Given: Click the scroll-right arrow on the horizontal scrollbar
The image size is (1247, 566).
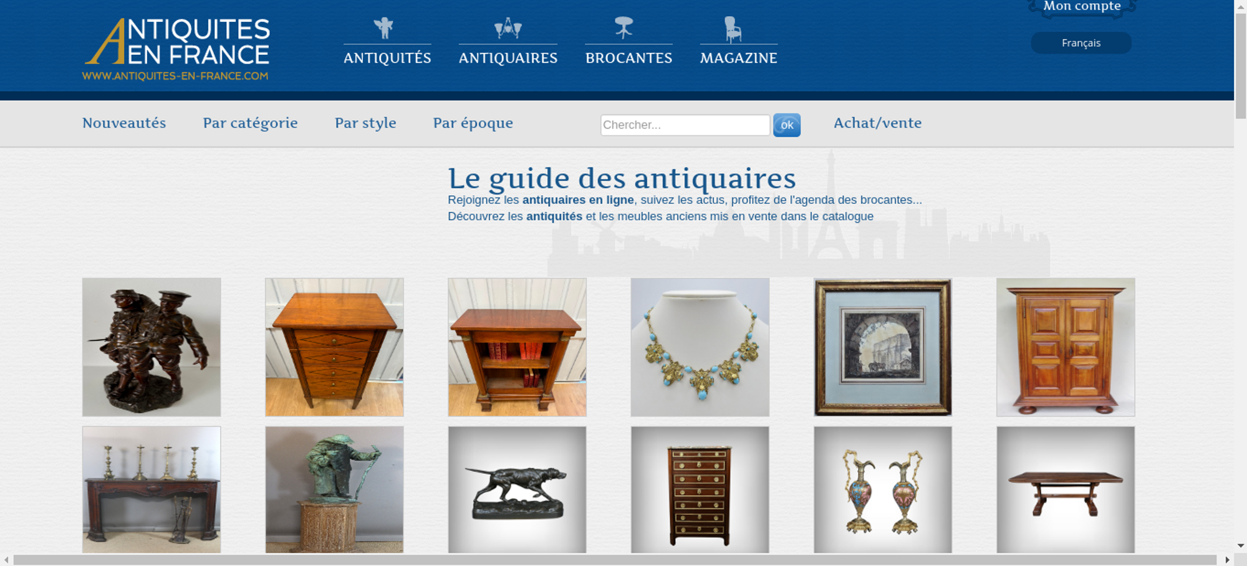Looking at the screenshot, I should (1227, 560).
